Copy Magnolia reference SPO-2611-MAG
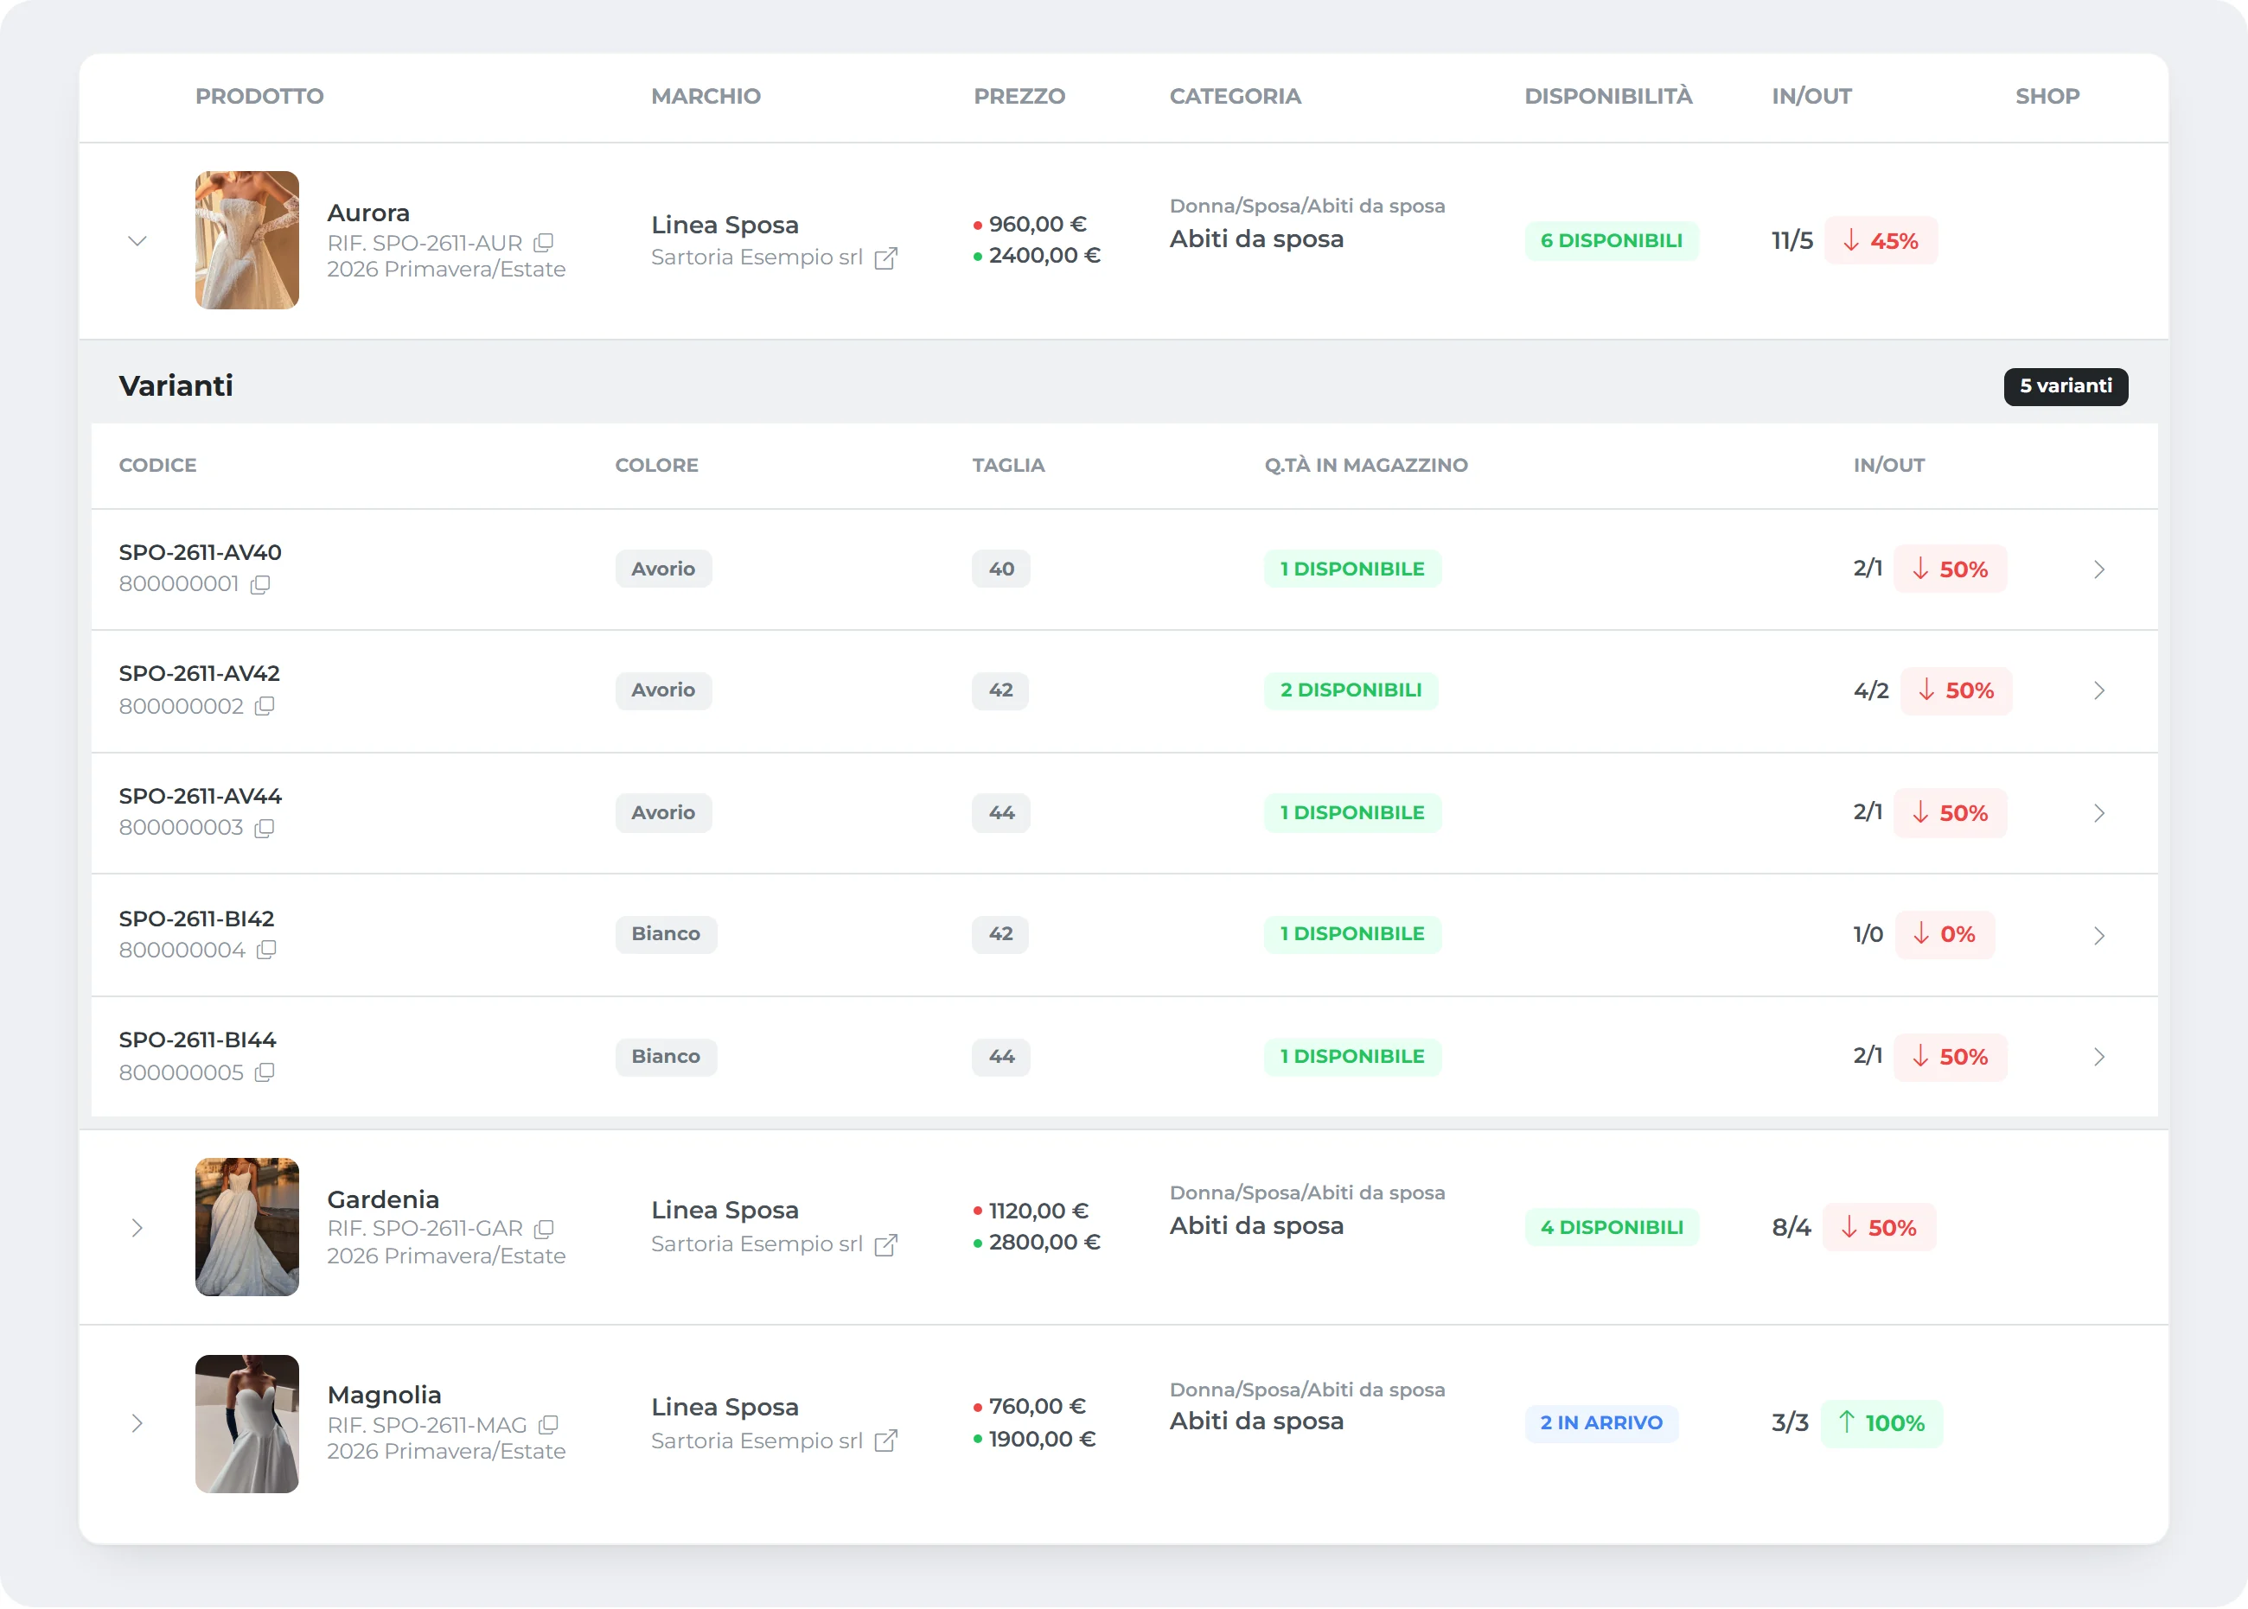 (548, 1425)
